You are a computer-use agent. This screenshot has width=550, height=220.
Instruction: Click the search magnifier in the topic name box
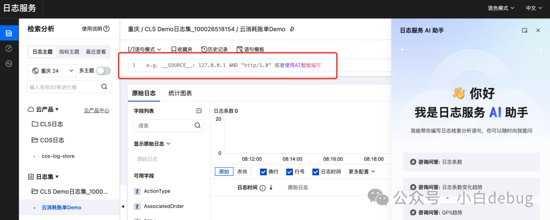tap(104, 87)
